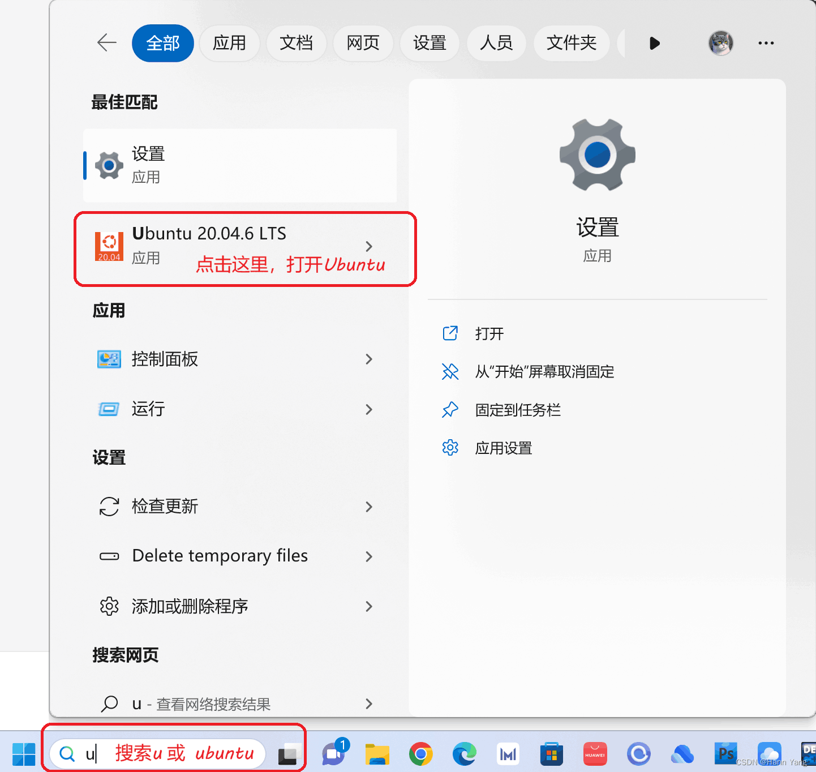Screen dimensions: 816x772
Task: Click the app settings gear icon
Action: pos(450,448)
